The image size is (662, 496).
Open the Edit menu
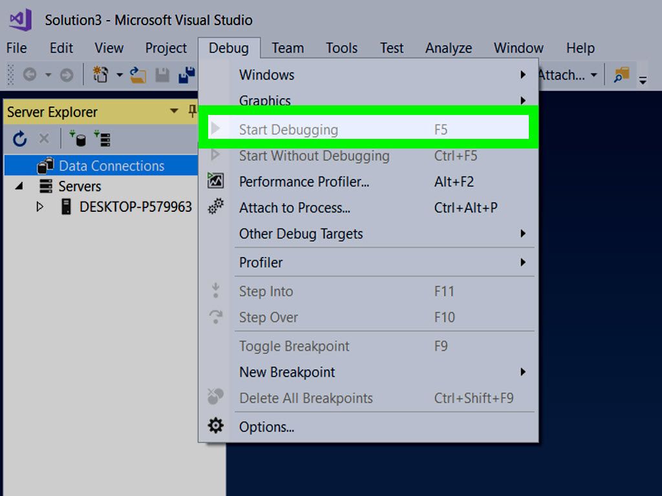point(61,48)
